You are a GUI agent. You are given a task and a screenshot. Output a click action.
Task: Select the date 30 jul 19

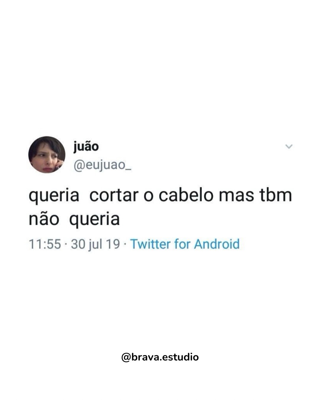tap(95, 244)
